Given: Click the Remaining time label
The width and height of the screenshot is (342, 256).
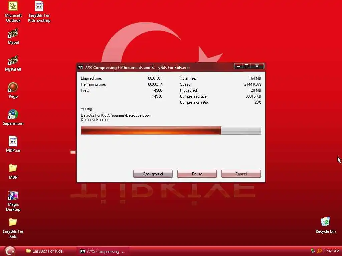Looking at the screenshot, I should coord(93,84).
